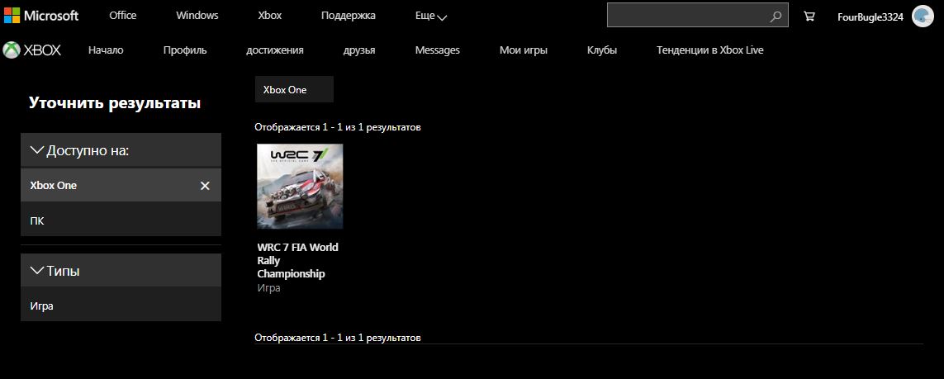Viewport: 944px width, 379px height.
Task: Click the FourBugle3324 username
Action: 870,17
